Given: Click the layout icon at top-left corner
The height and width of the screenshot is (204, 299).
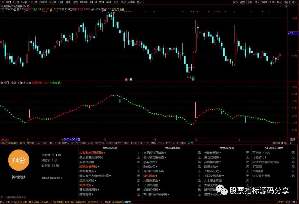Looking at the screenshot, I should (x=2, y=2).
